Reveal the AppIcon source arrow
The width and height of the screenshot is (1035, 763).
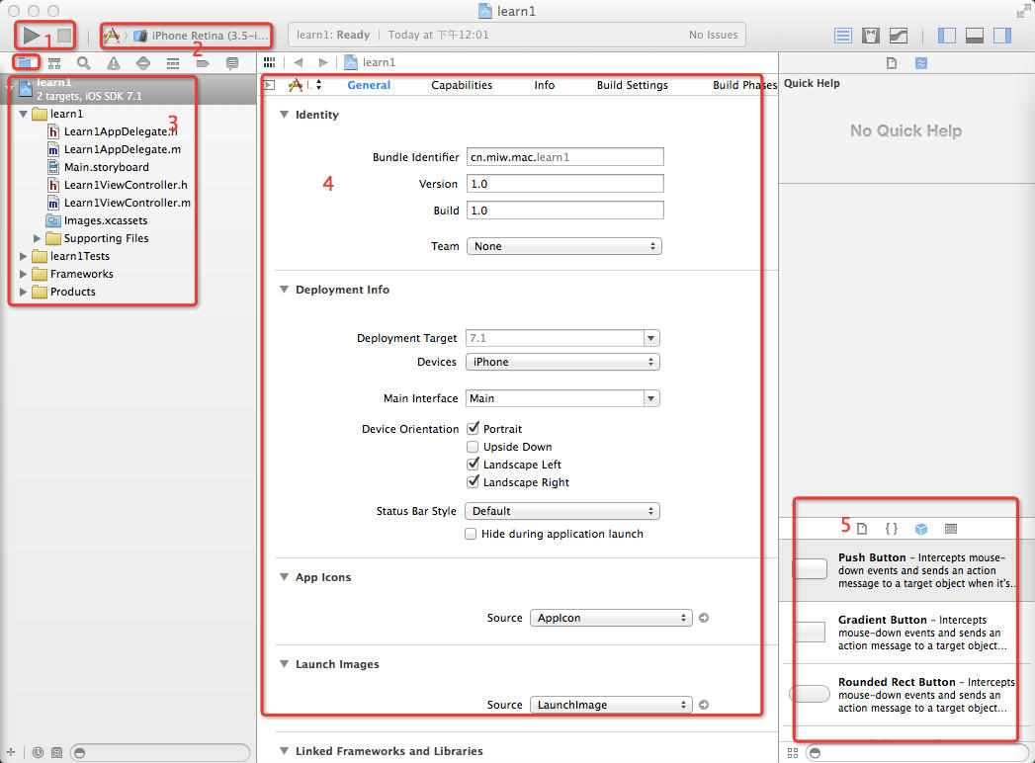704,618
